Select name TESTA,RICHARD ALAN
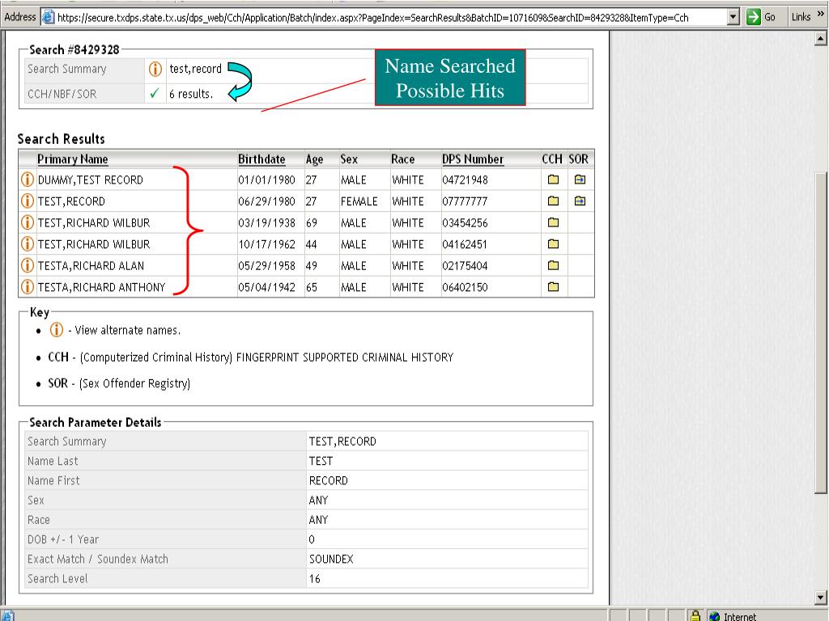 [91, 265]
